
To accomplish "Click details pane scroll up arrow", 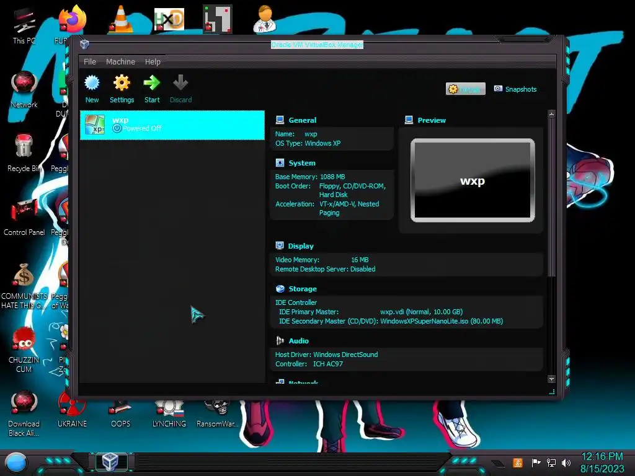I will coord(551,115).
